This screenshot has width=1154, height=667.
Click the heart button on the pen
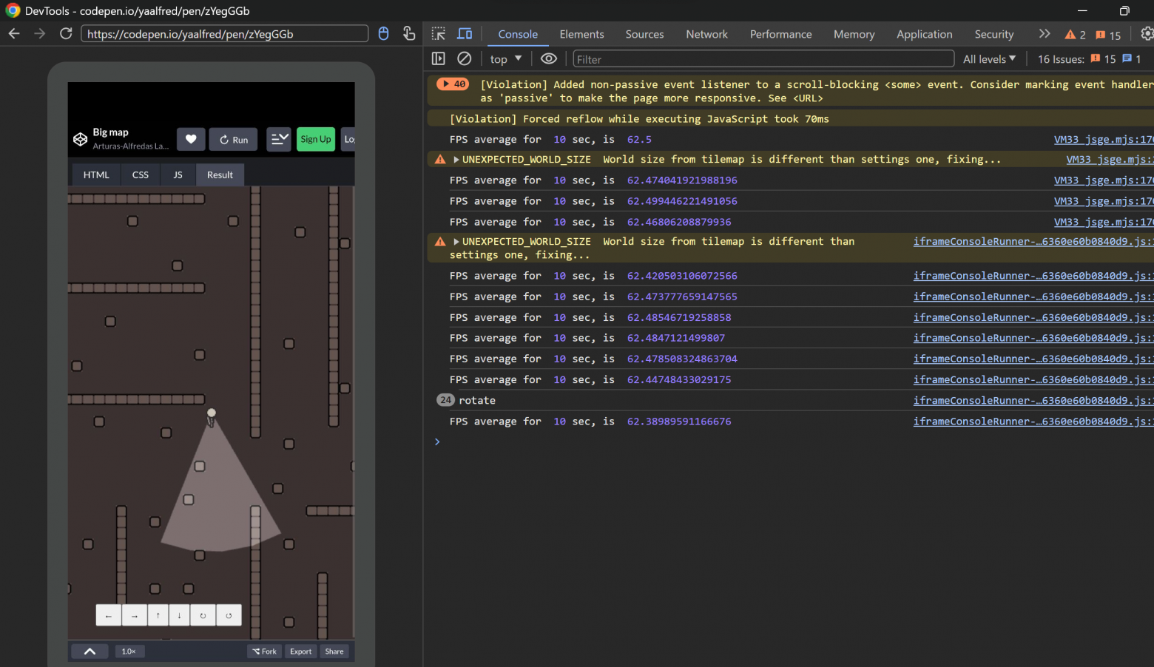tap(191, 139)
